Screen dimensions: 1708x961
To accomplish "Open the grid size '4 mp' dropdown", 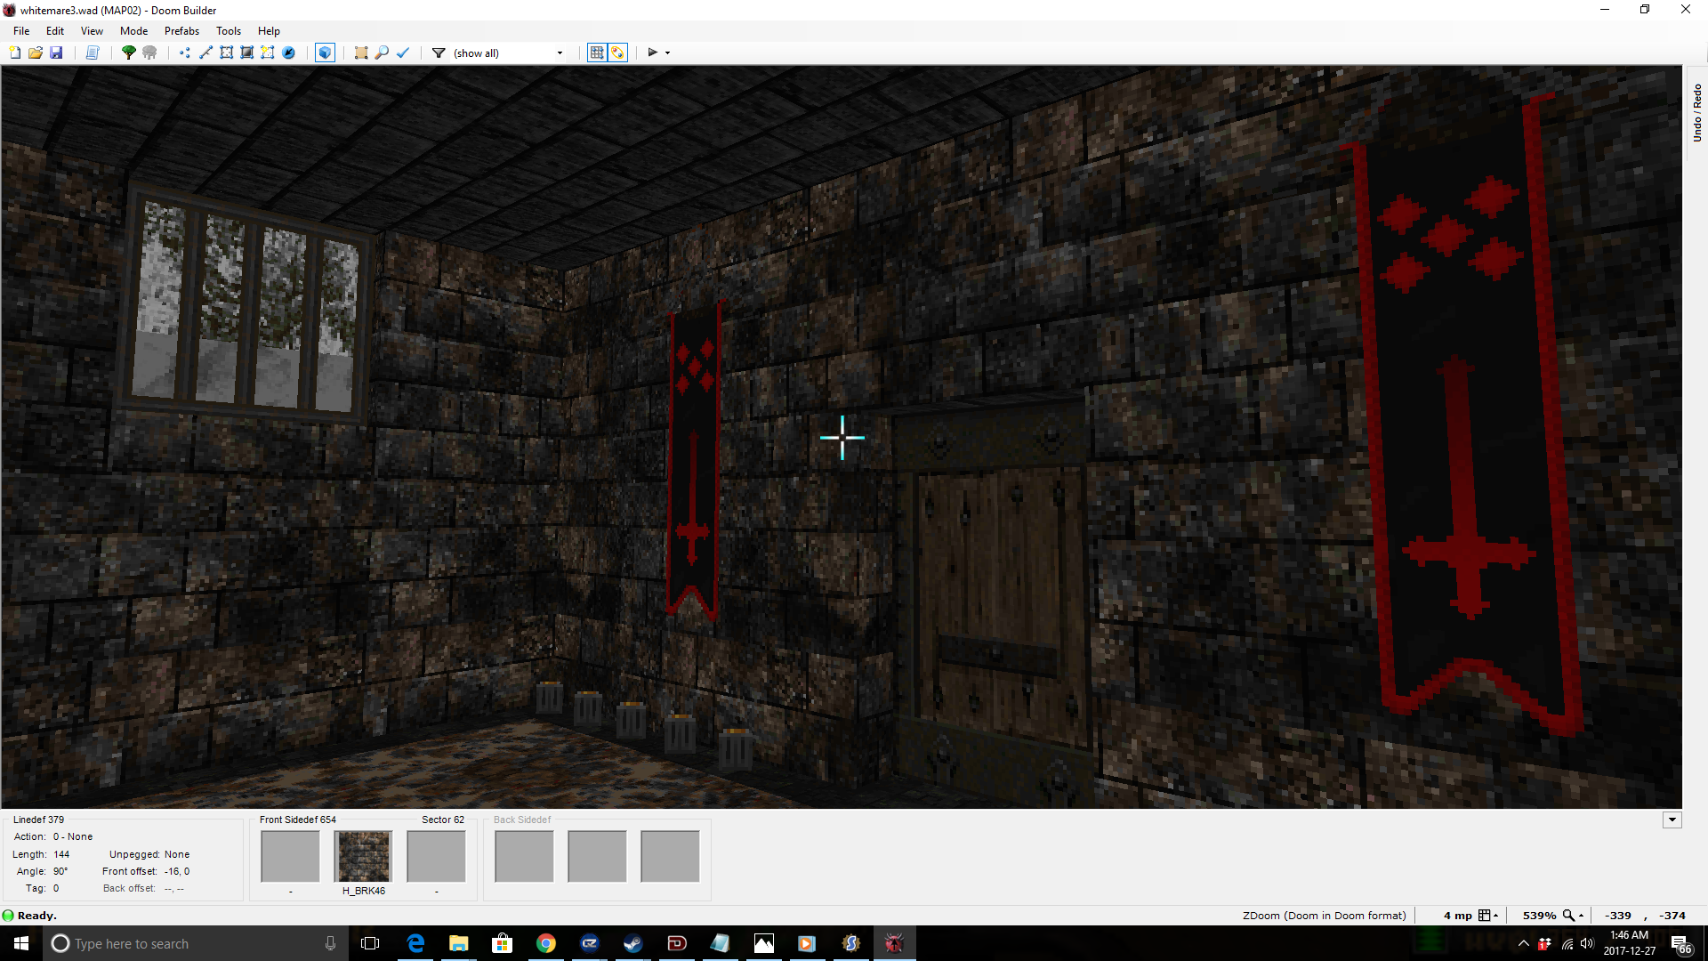I will [1471, 916].
